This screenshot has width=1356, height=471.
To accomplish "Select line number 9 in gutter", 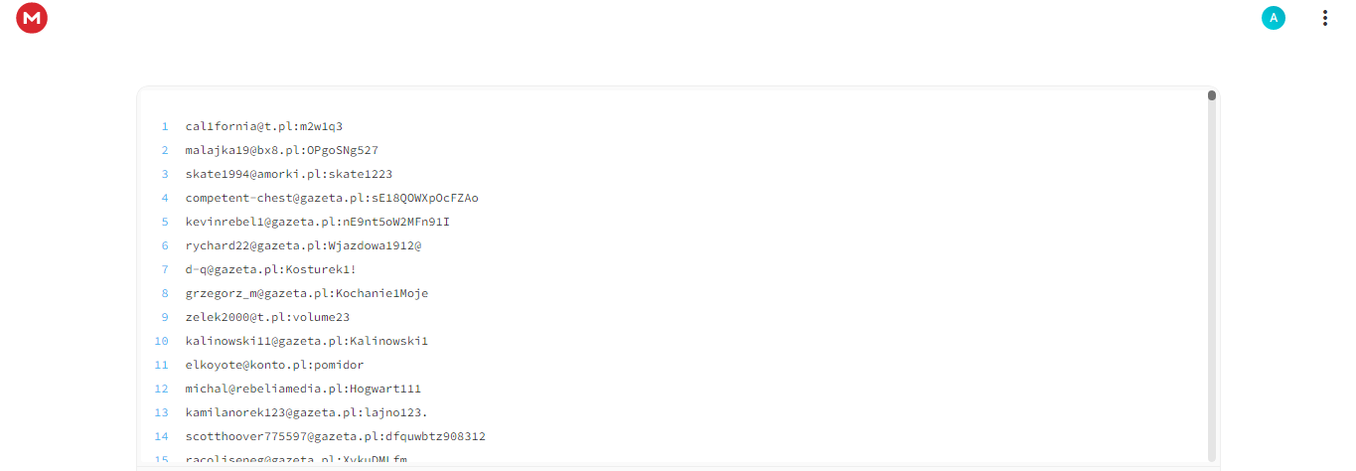I will pos(165,317).
